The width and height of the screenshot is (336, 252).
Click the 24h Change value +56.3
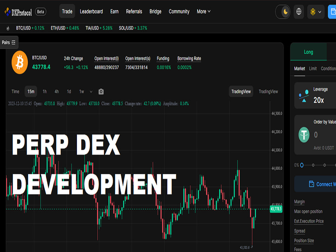tap(69, 68)
